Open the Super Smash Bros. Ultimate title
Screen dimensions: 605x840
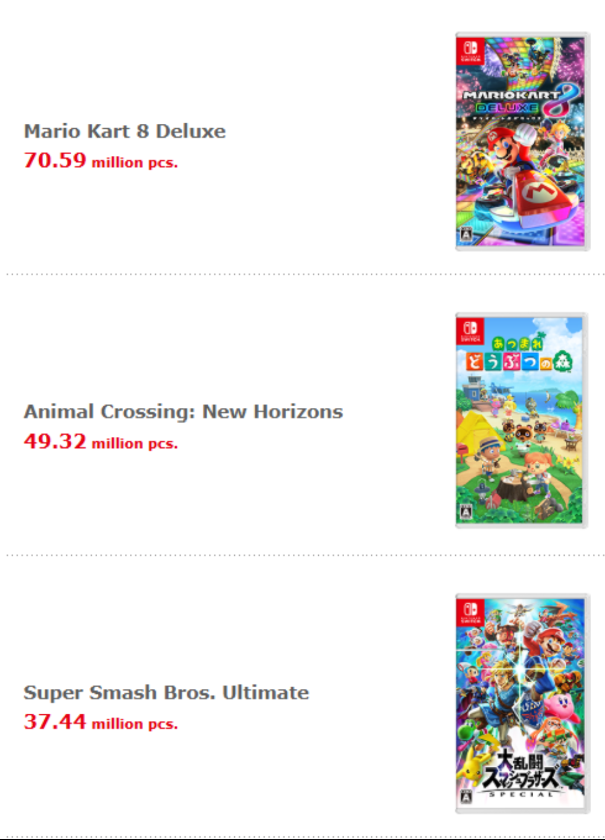click(166, 693)
